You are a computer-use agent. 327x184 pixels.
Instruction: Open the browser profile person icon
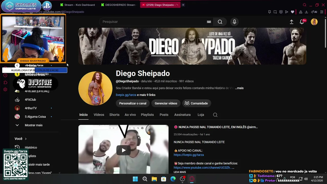tap(301, 12)
